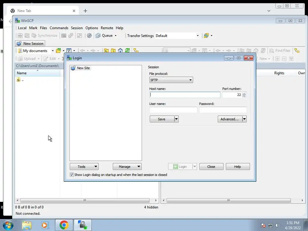Click WinSCP taskbar icon
Image resolution: width=308 pixels, height=231 pixels.
click(82, 225)
